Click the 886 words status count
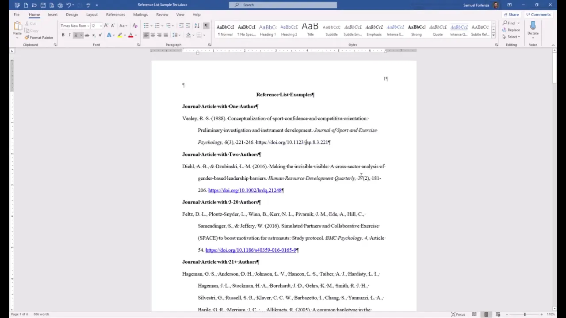Image resolution: width=566 pixels, height=318 pixels. (x=41, y=314)
